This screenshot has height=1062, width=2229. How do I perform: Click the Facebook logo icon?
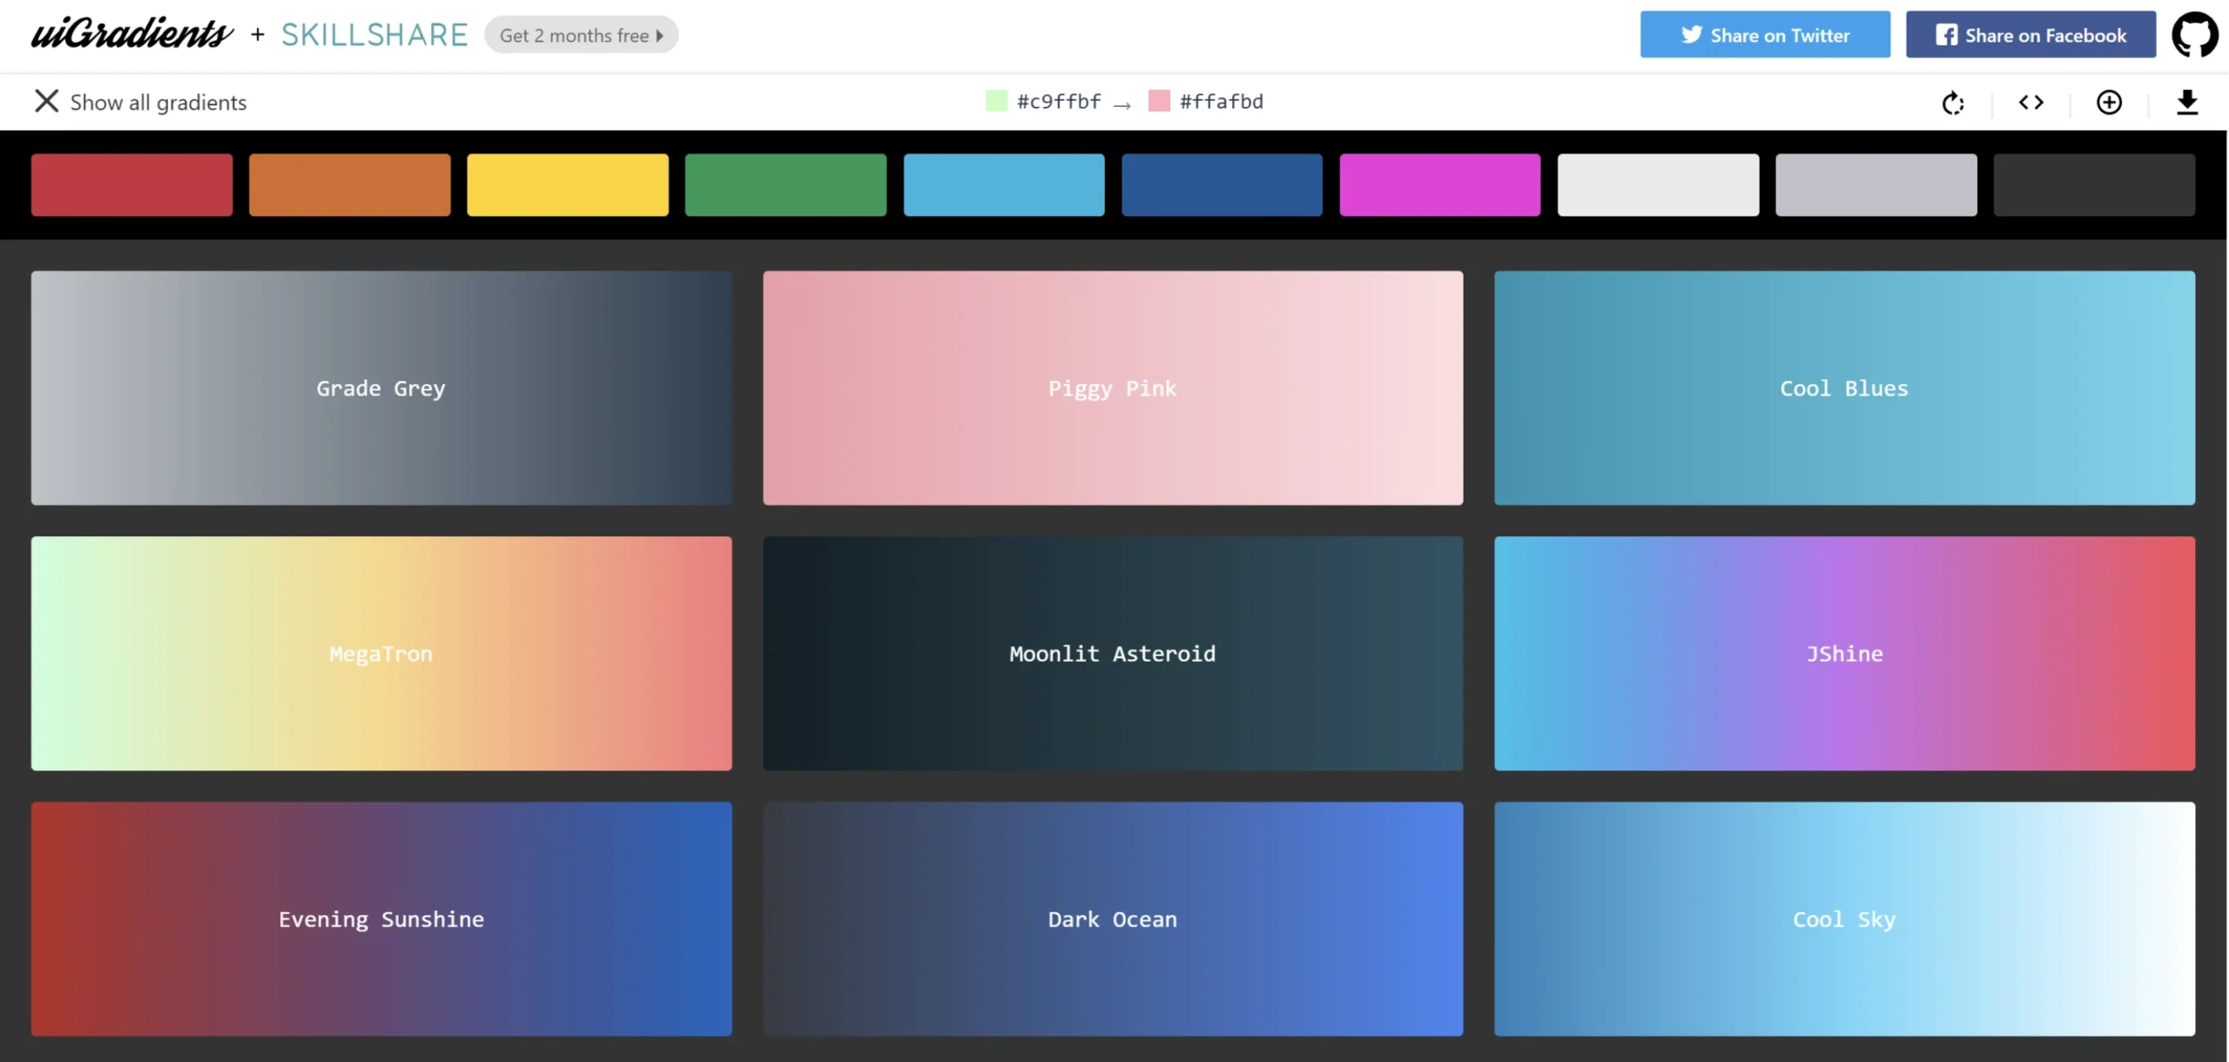[1947, 34]
